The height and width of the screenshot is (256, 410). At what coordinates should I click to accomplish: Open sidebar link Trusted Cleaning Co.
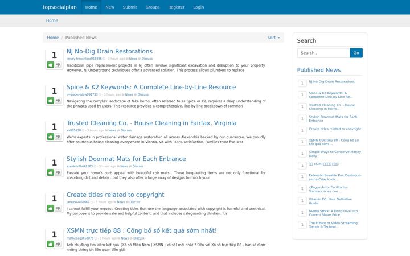click(332, 107)
